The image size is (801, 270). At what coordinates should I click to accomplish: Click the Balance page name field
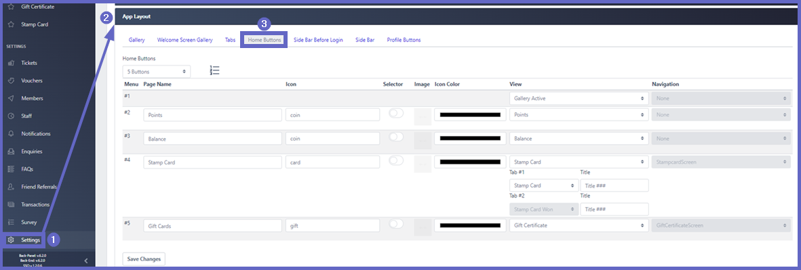pyautogui.click(x=212, y=139)
